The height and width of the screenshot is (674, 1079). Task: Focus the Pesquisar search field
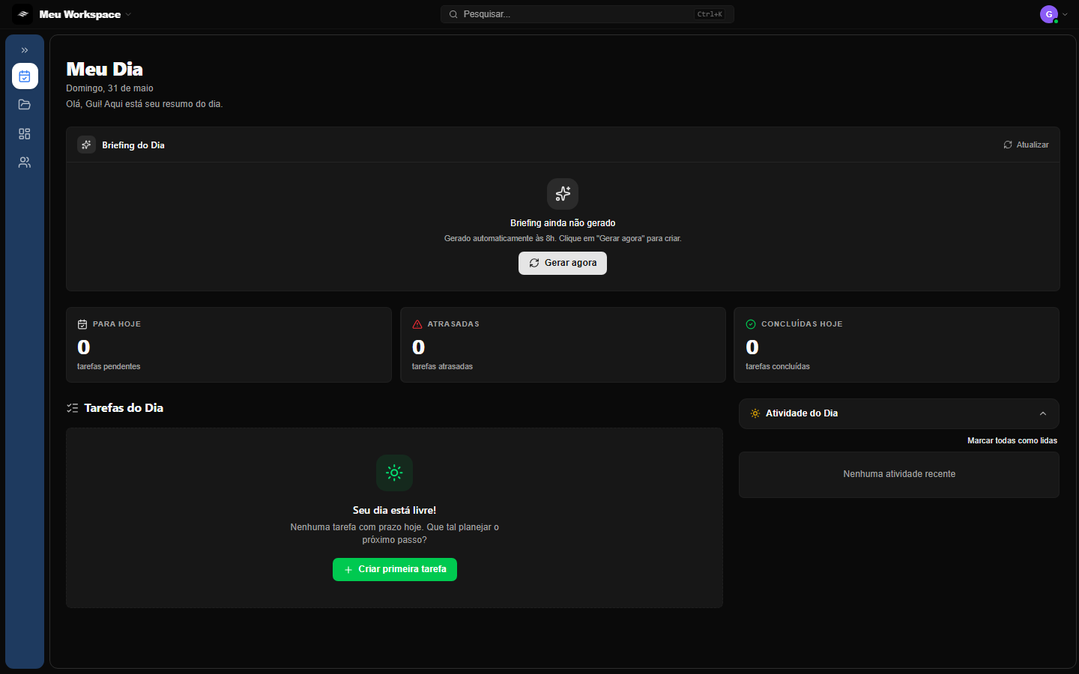click(587, 14)
